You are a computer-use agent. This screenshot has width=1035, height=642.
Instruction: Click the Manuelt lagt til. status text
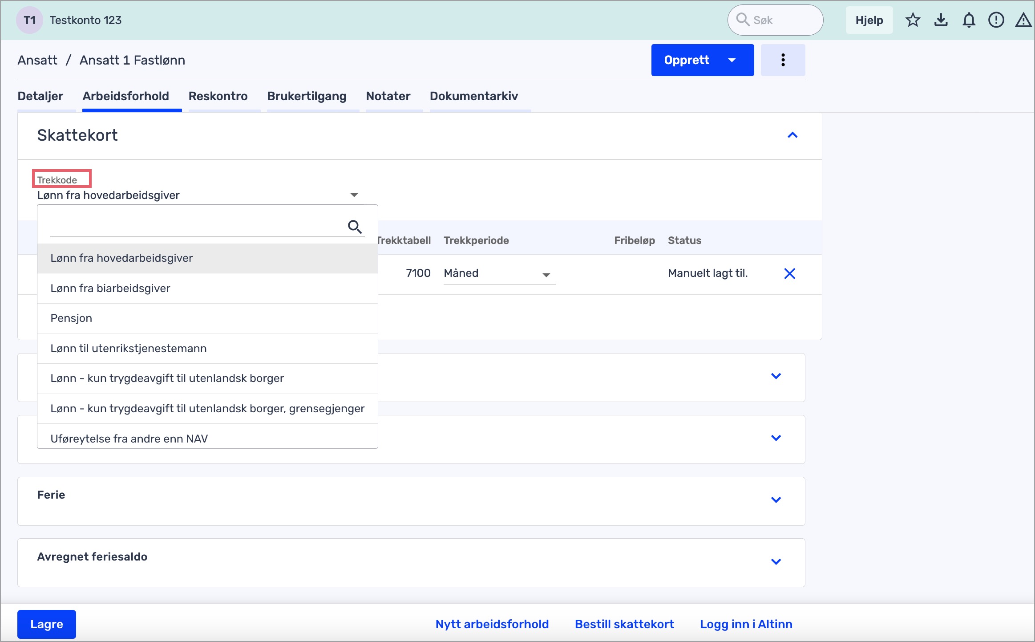(x=708, y=273)
